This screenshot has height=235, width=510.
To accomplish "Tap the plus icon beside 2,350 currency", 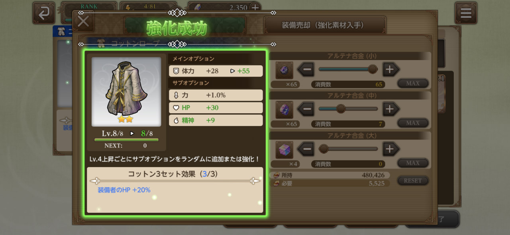I will pyautogui.click(x=255, y=7).
